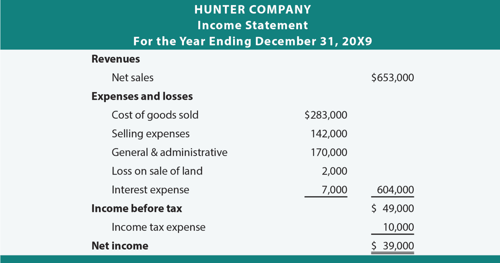This screenshot has height=263, width=500.
Task: Select the Expenses and losses heading
Action: tap(142, 97)
